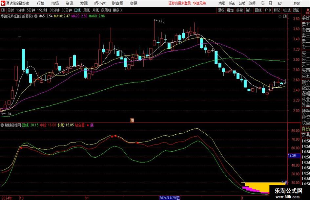Open the 问小达 menu
This screenshot has width=310, height=200.
pos(100,3)
